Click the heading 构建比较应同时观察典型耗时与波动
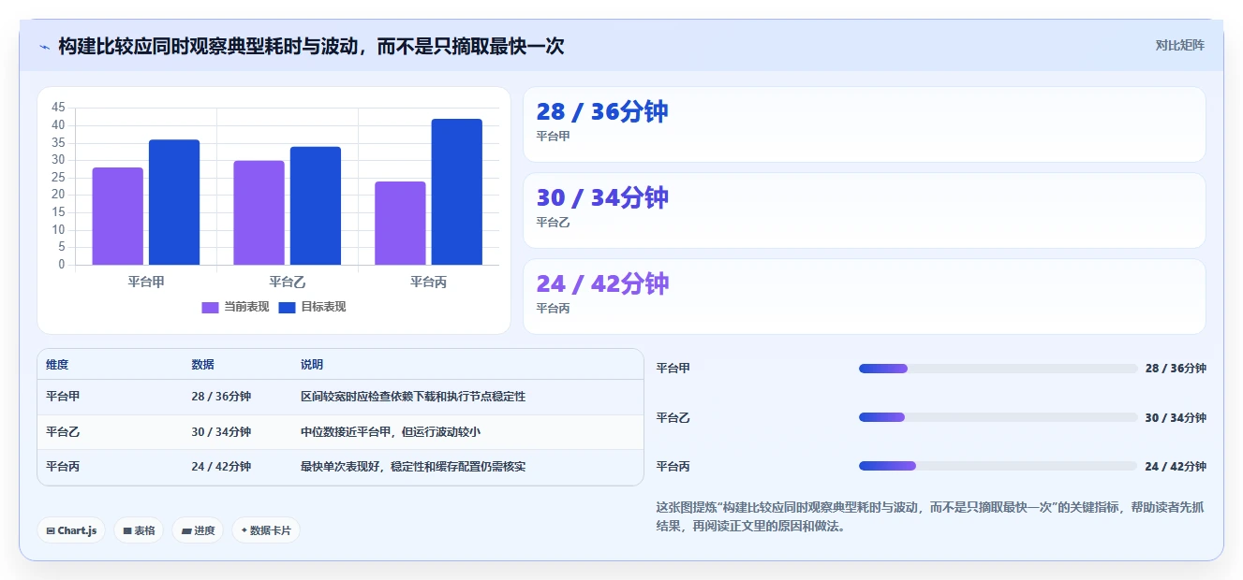The height and width of the screenshot is (580, 1243). (311, 46)
